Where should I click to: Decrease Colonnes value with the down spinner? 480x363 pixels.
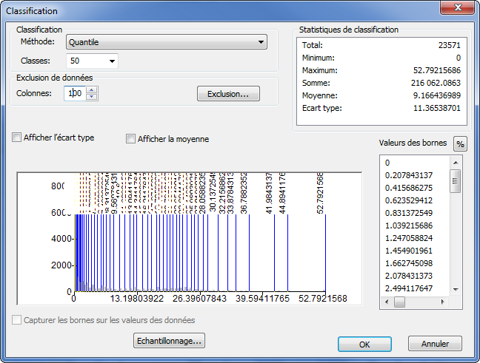pos(92,97)
